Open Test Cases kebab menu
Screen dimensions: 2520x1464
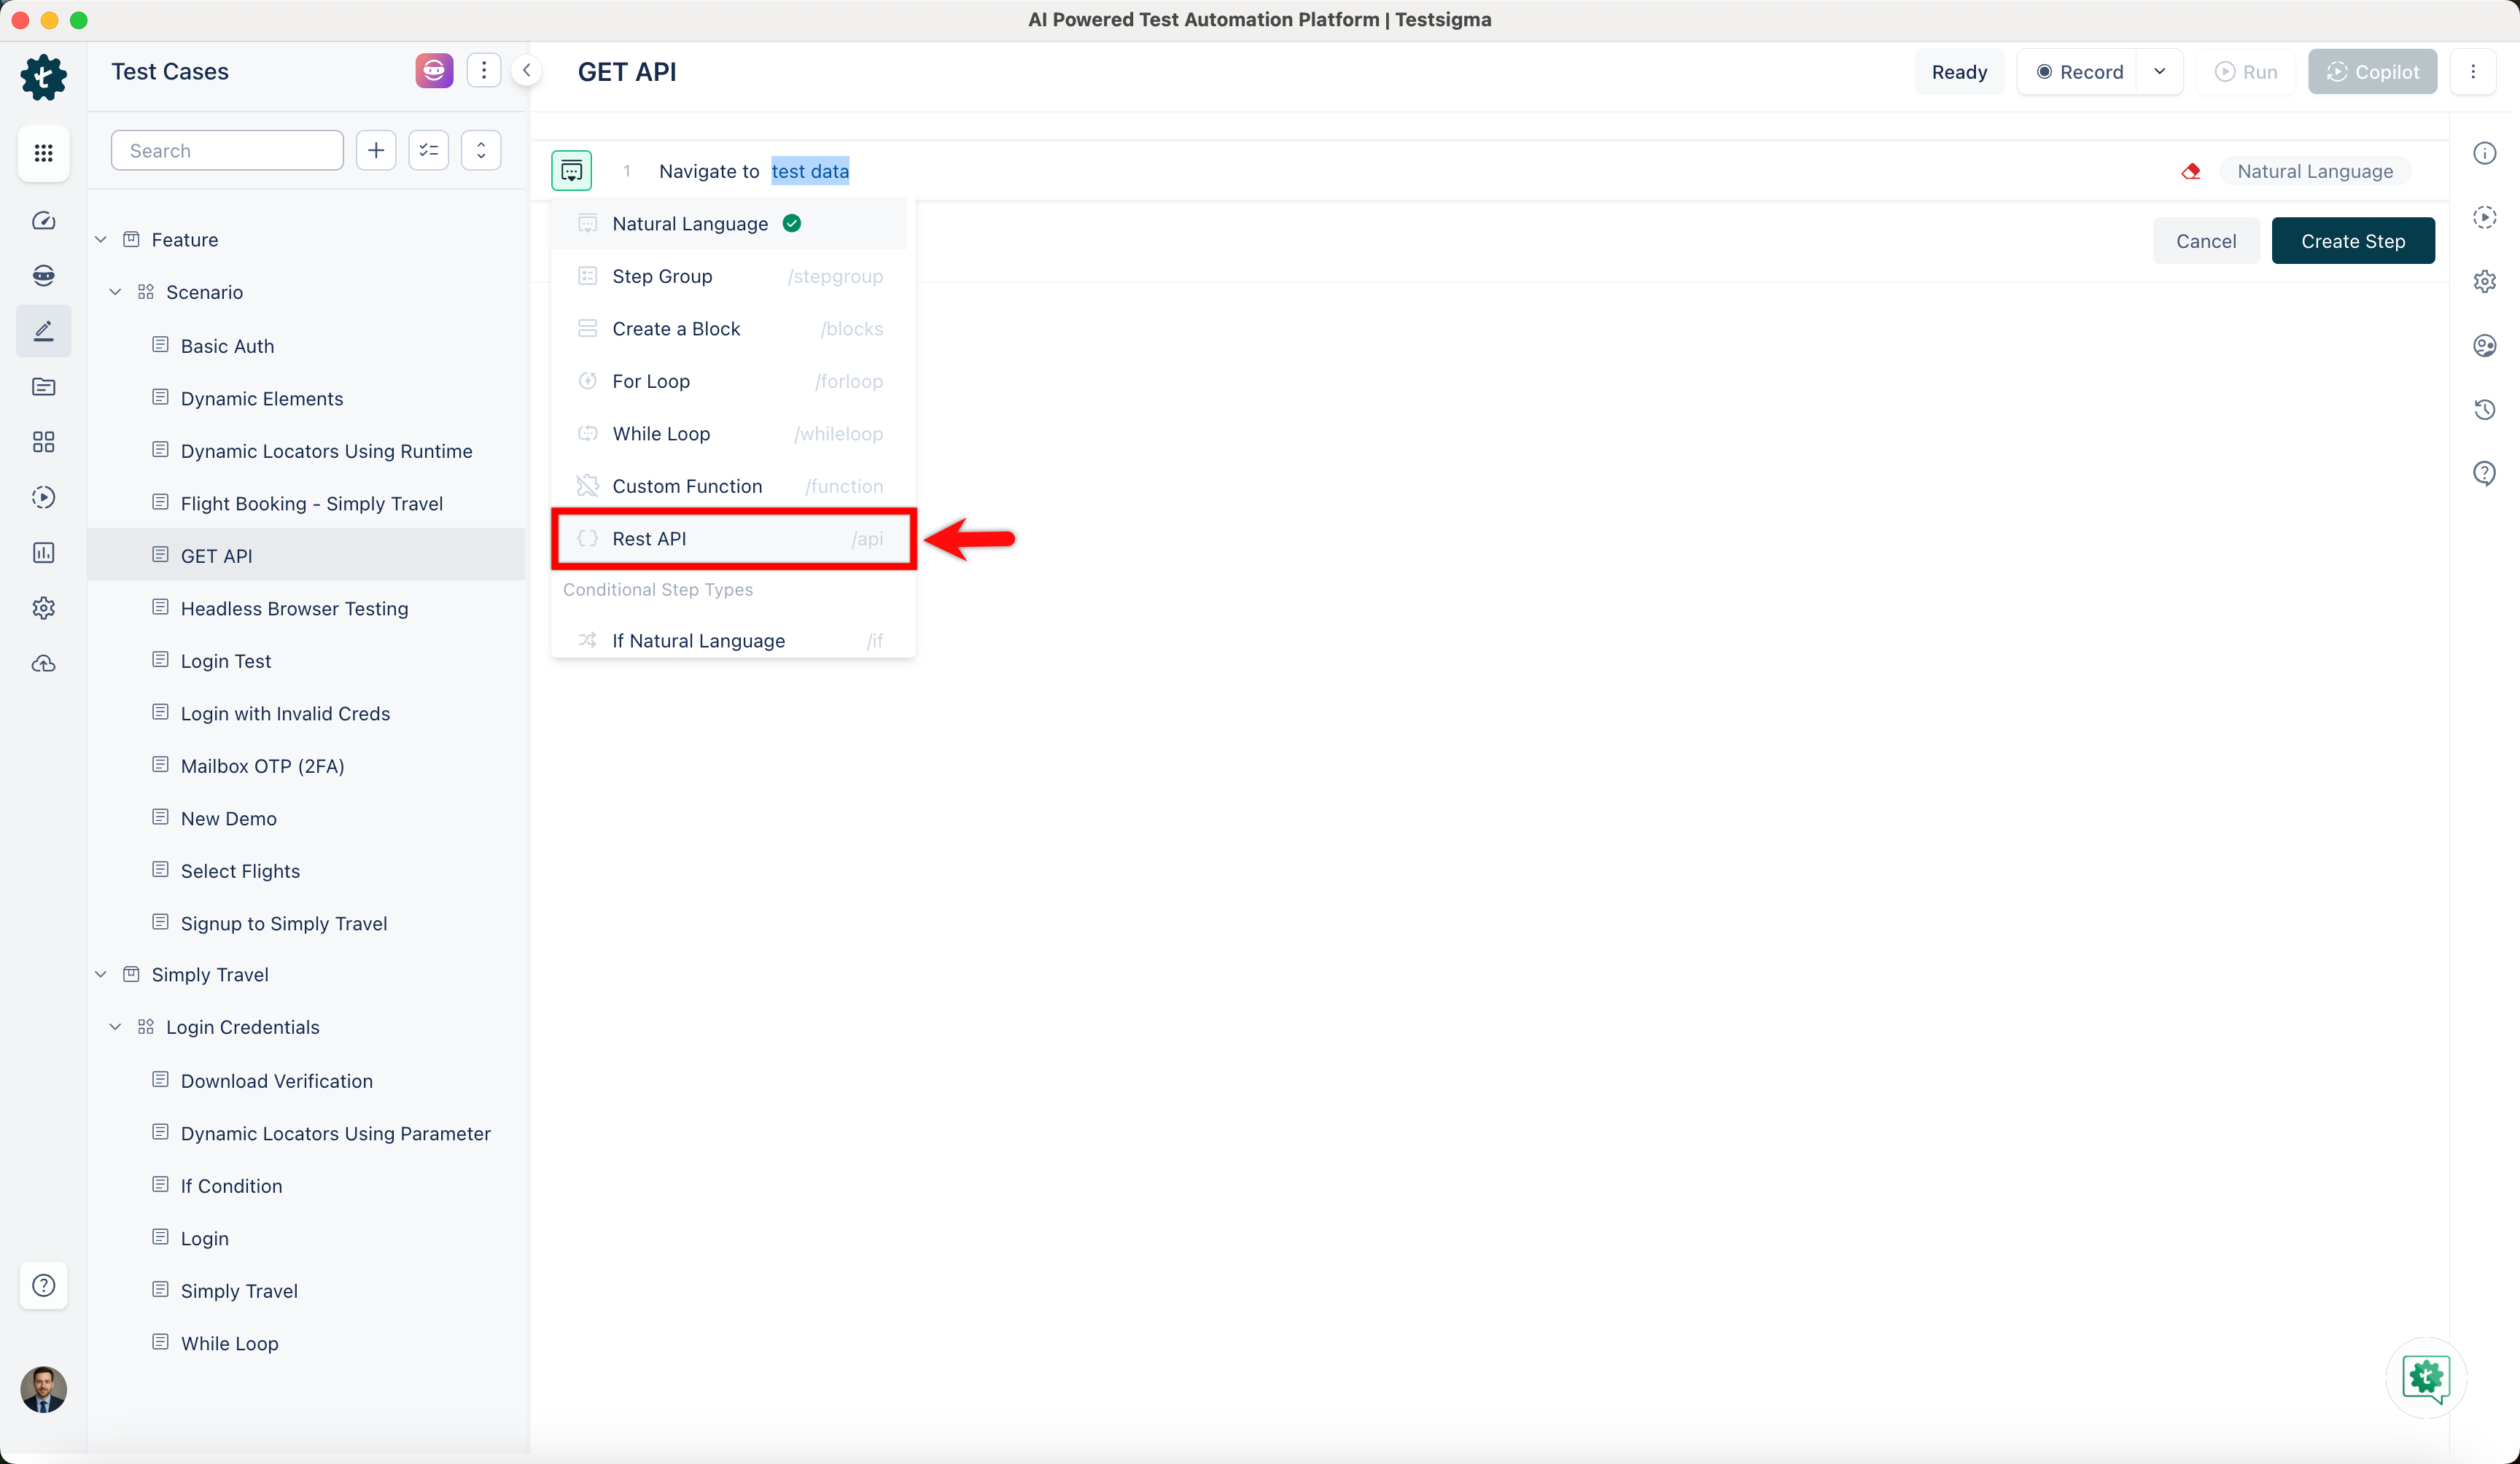click(x=484, y=71)
